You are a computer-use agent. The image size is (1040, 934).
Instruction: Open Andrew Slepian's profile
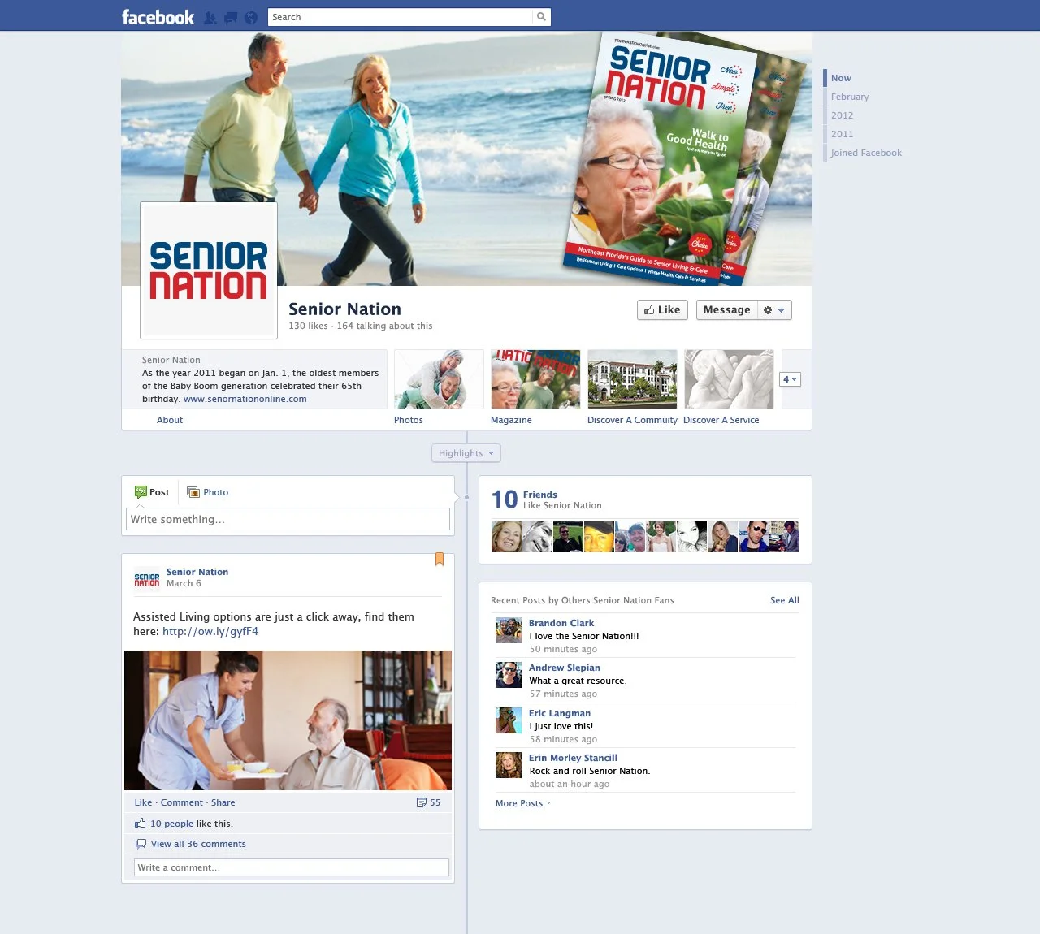[x=565, y=668]
